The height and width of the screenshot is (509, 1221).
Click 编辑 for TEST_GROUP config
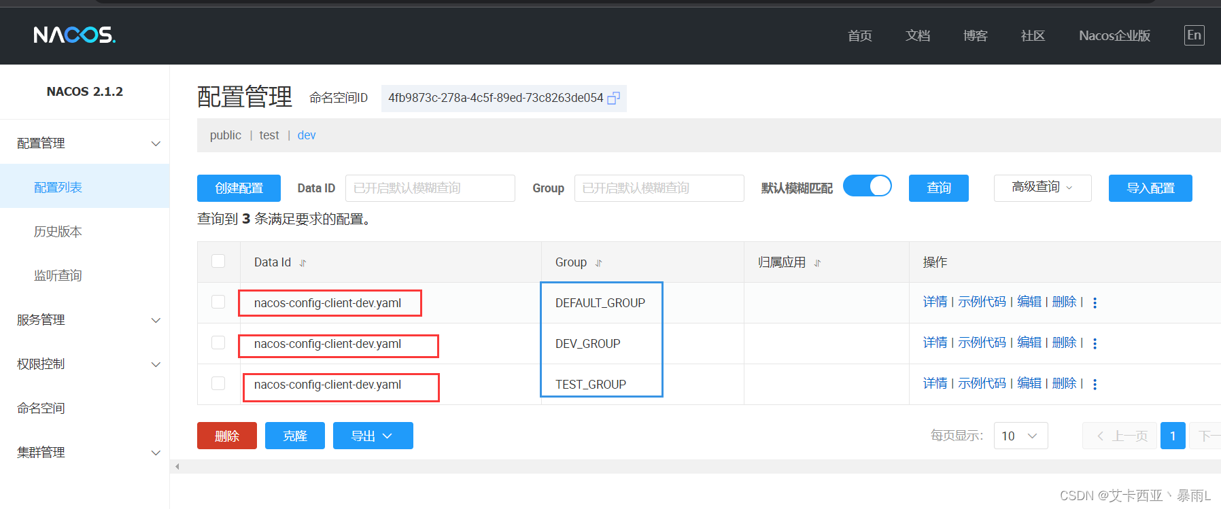point(1029,383)
